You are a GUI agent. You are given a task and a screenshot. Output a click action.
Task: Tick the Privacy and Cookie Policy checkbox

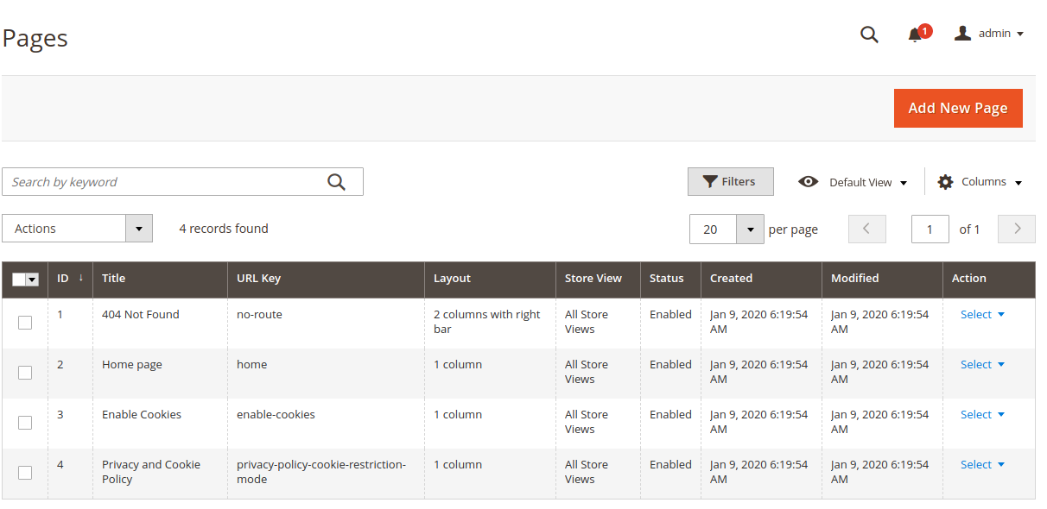click(x=25, y=473)
